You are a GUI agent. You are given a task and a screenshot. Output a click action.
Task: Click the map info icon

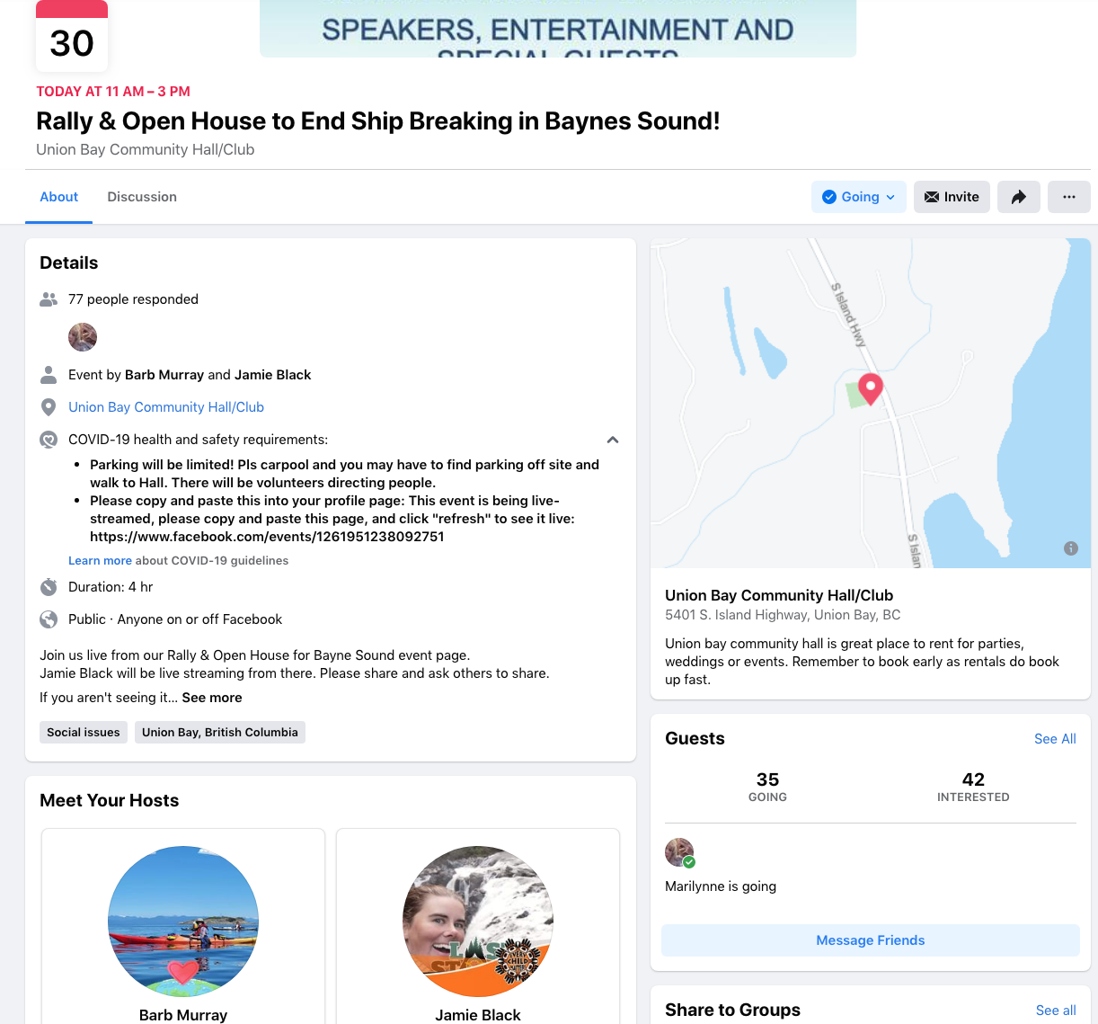(x=1070, y=548)
